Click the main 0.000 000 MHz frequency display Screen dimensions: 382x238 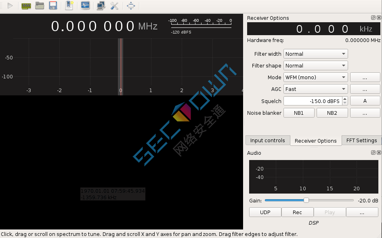tap(104, 26)
